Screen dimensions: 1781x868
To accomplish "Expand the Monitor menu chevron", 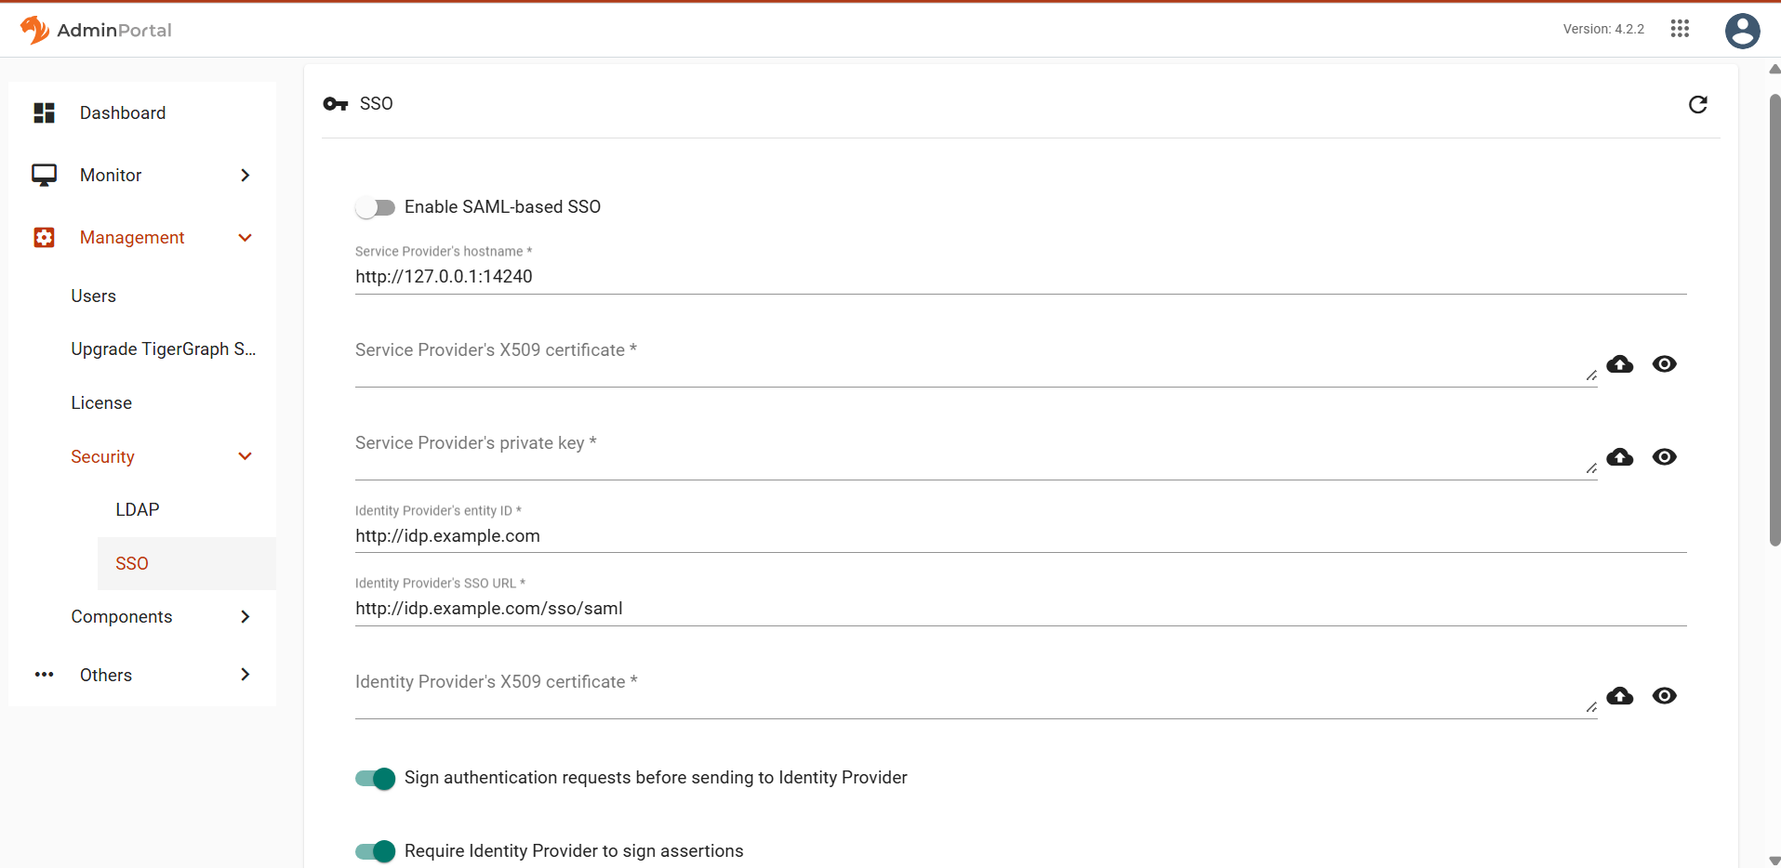I will [246, 175].
